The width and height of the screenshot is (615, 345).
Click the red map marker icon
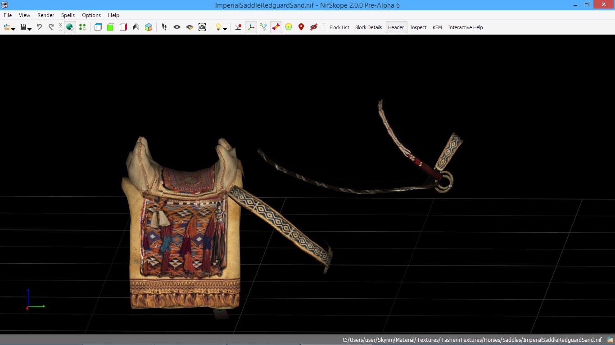[301, 27]
